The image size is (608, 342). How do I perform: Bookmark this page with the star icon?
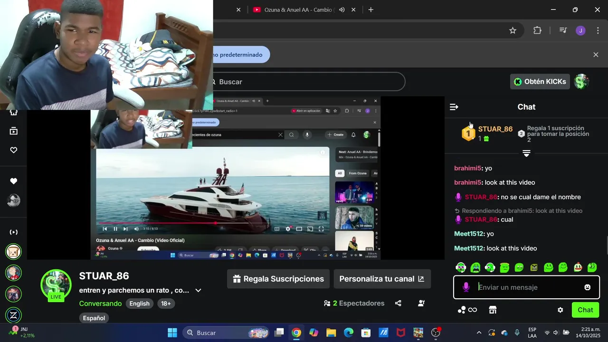click(x=513, y=30)
